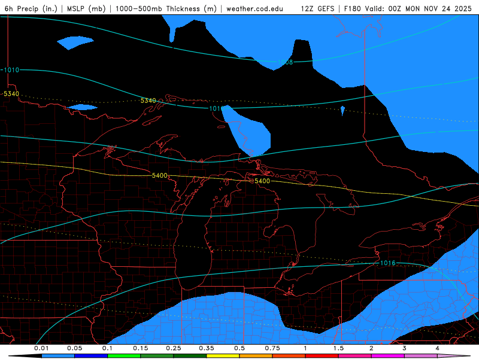Viewport: 479px width, 359px height.
Task: Select the hot pink 1.5 colorbar segment
Action: (x=355, y=356)
